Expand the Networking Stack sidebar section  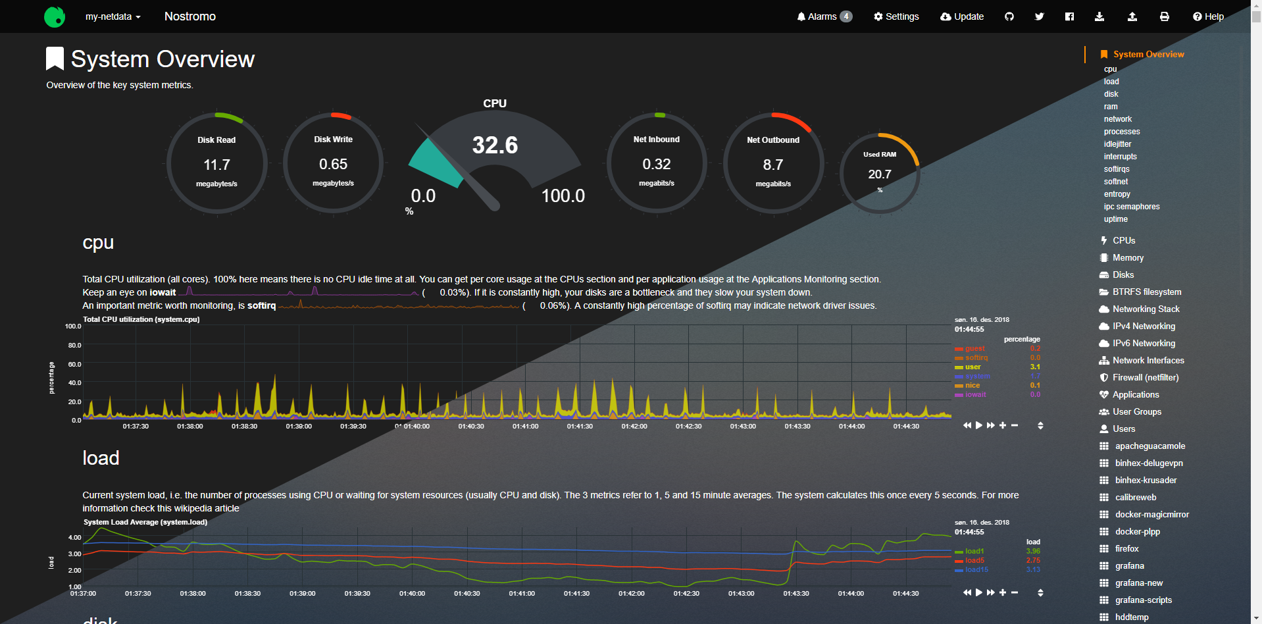(x=1146, y=309)
